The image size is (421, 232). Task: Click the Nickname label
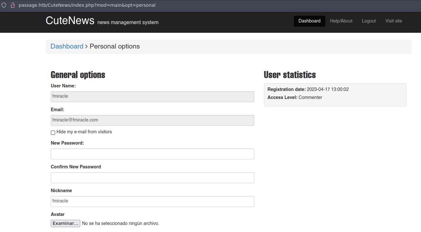click(61, 191)
